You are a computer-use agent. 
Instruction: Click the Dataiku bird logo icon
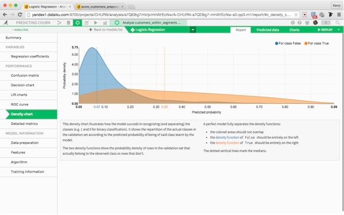(x=6, y=22)
